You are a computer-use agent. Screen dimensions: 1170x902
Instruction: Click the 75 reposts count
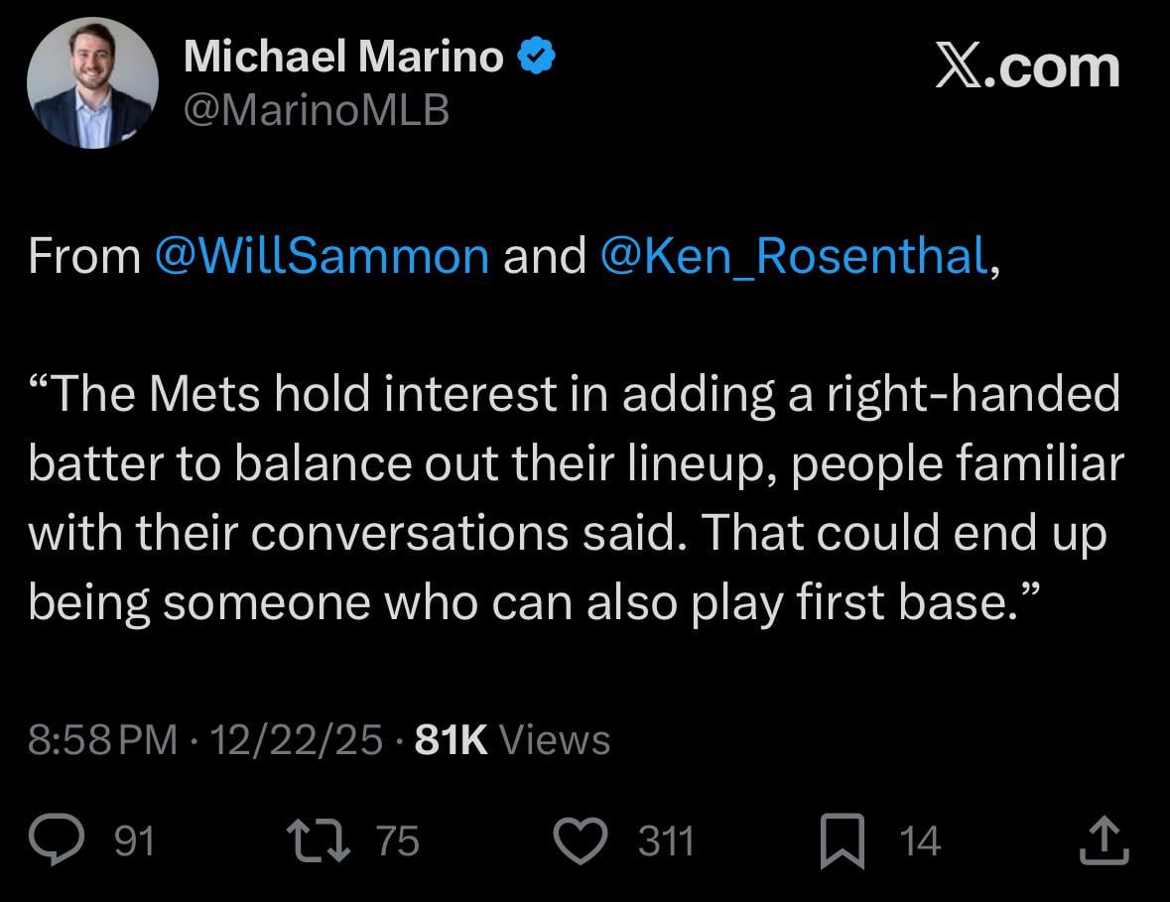coord(397,840)
